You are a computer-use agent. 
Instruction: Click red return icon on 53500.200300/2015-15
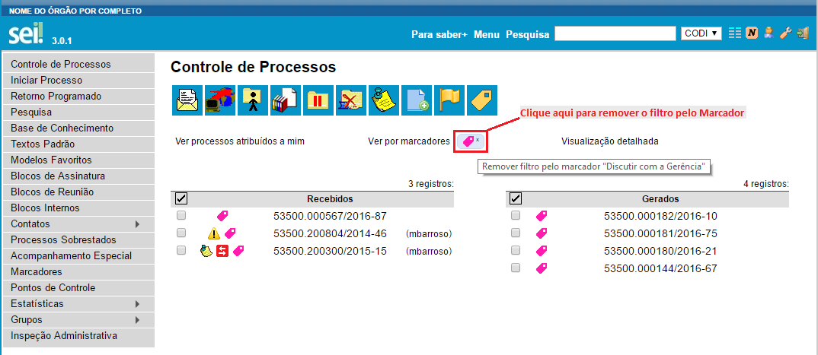[222, 251]
